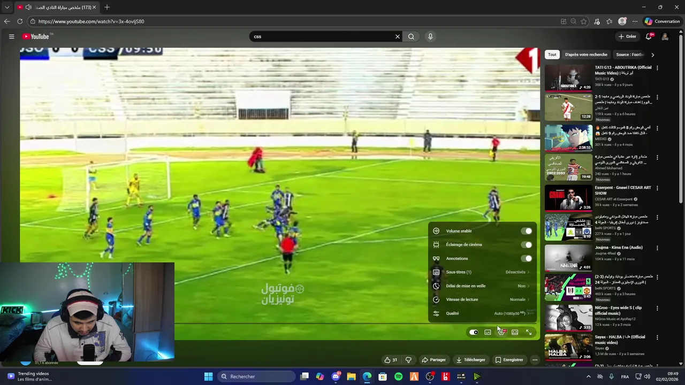The image size is (685, 385).
Task: Enter fullscreen with the player icon
Action: [x=529, y=332]
